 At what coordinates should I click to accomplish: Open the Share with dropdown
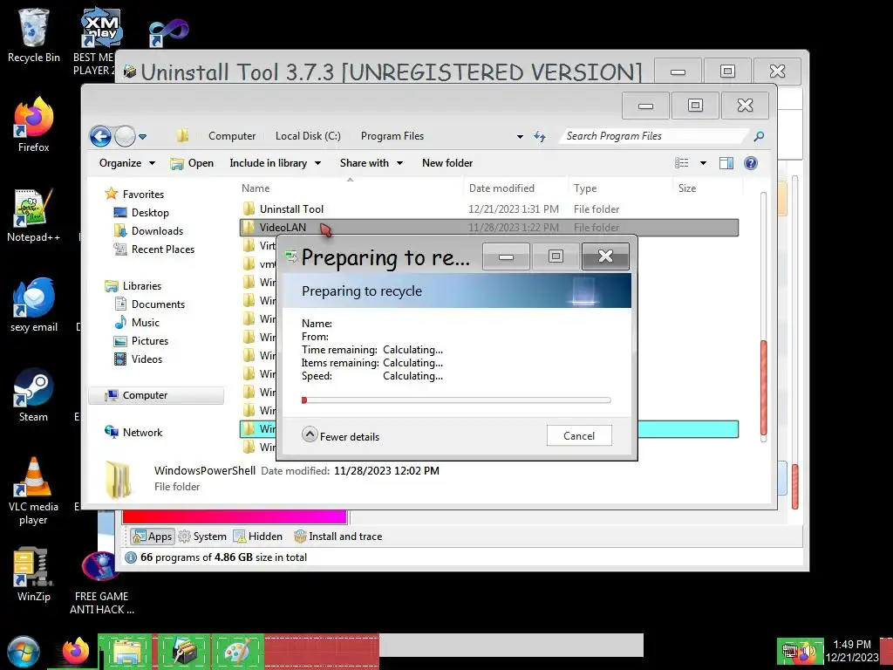(372, 163)
